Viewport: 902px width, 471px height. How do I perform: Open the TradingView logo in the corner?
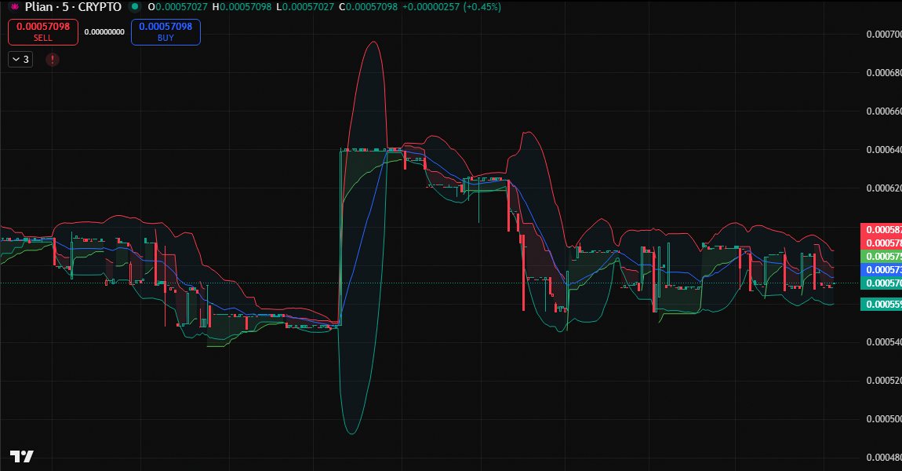22,456
